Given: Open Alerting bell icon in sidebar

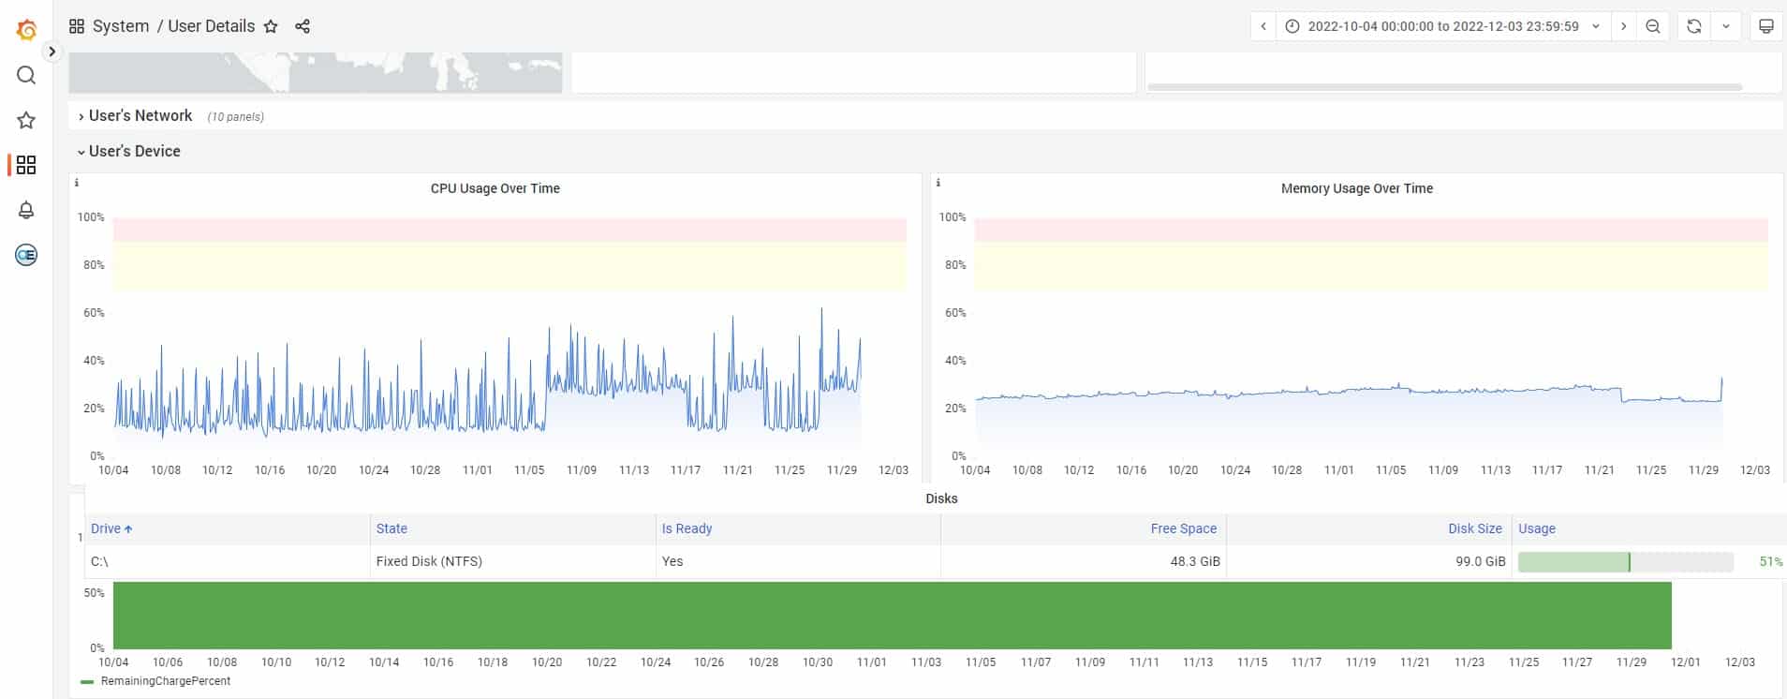Looking at the screenshot, I should pyautogui.click(x=26, y=210).
